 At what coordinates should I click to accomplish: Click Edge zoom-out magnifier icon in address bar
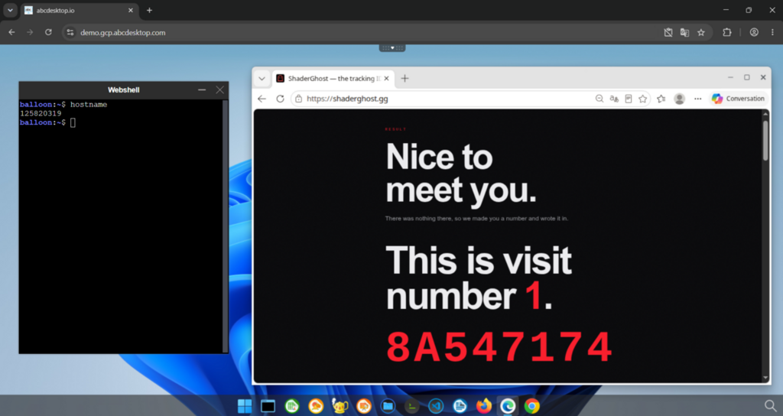tap(599, 99)
